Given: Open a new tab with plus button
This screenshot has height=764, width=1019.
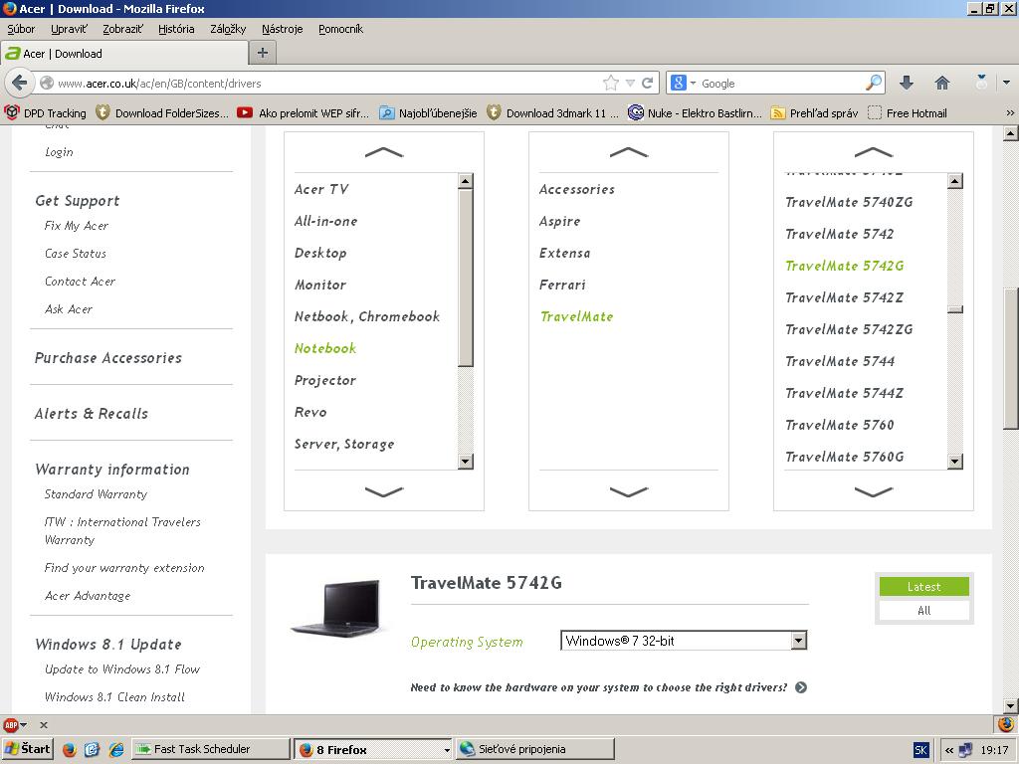Looking at the screenshot, I should pos(263,53).
